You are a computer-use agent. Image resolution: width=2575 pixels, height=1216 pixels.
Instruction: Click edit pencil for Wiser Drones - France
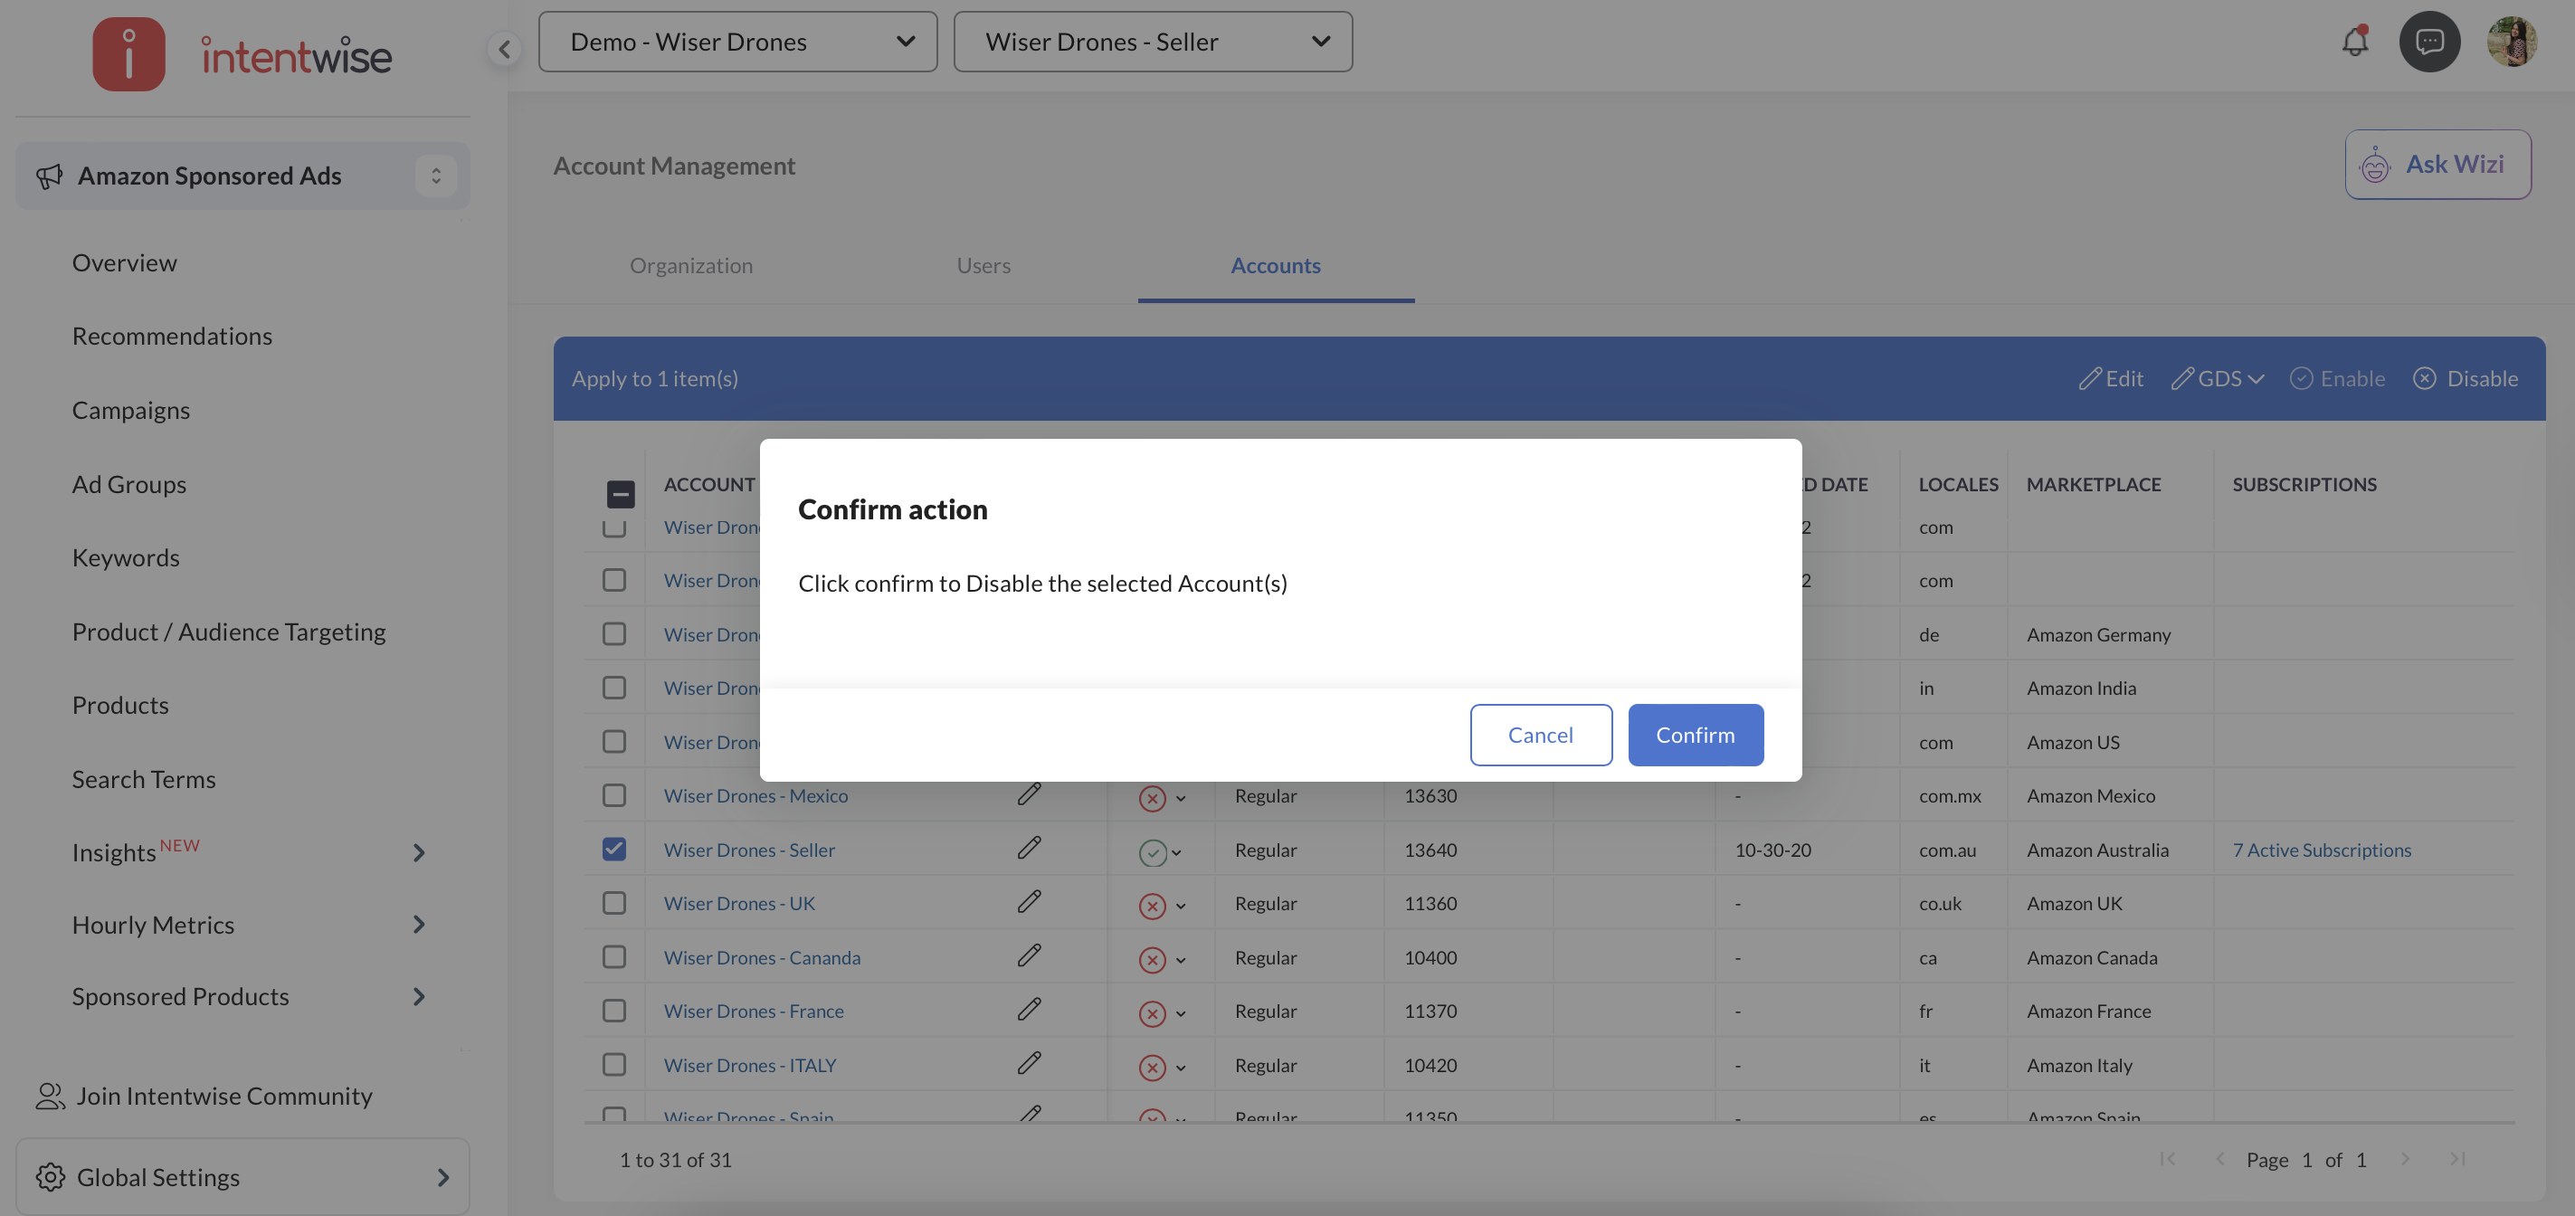coord(1029,1009)
